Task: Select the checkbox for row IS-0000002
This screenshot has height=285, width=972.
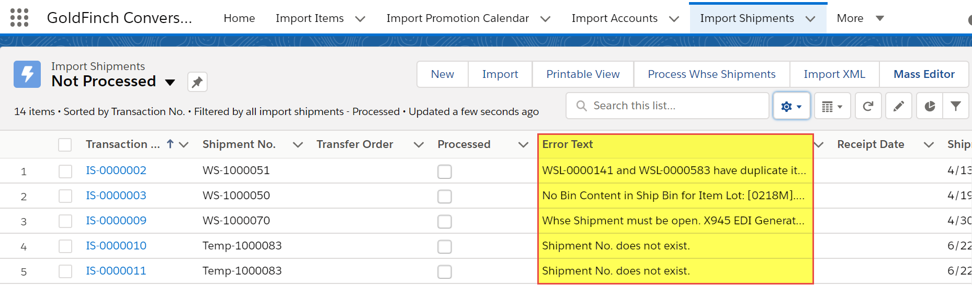Action: point(65,171)
